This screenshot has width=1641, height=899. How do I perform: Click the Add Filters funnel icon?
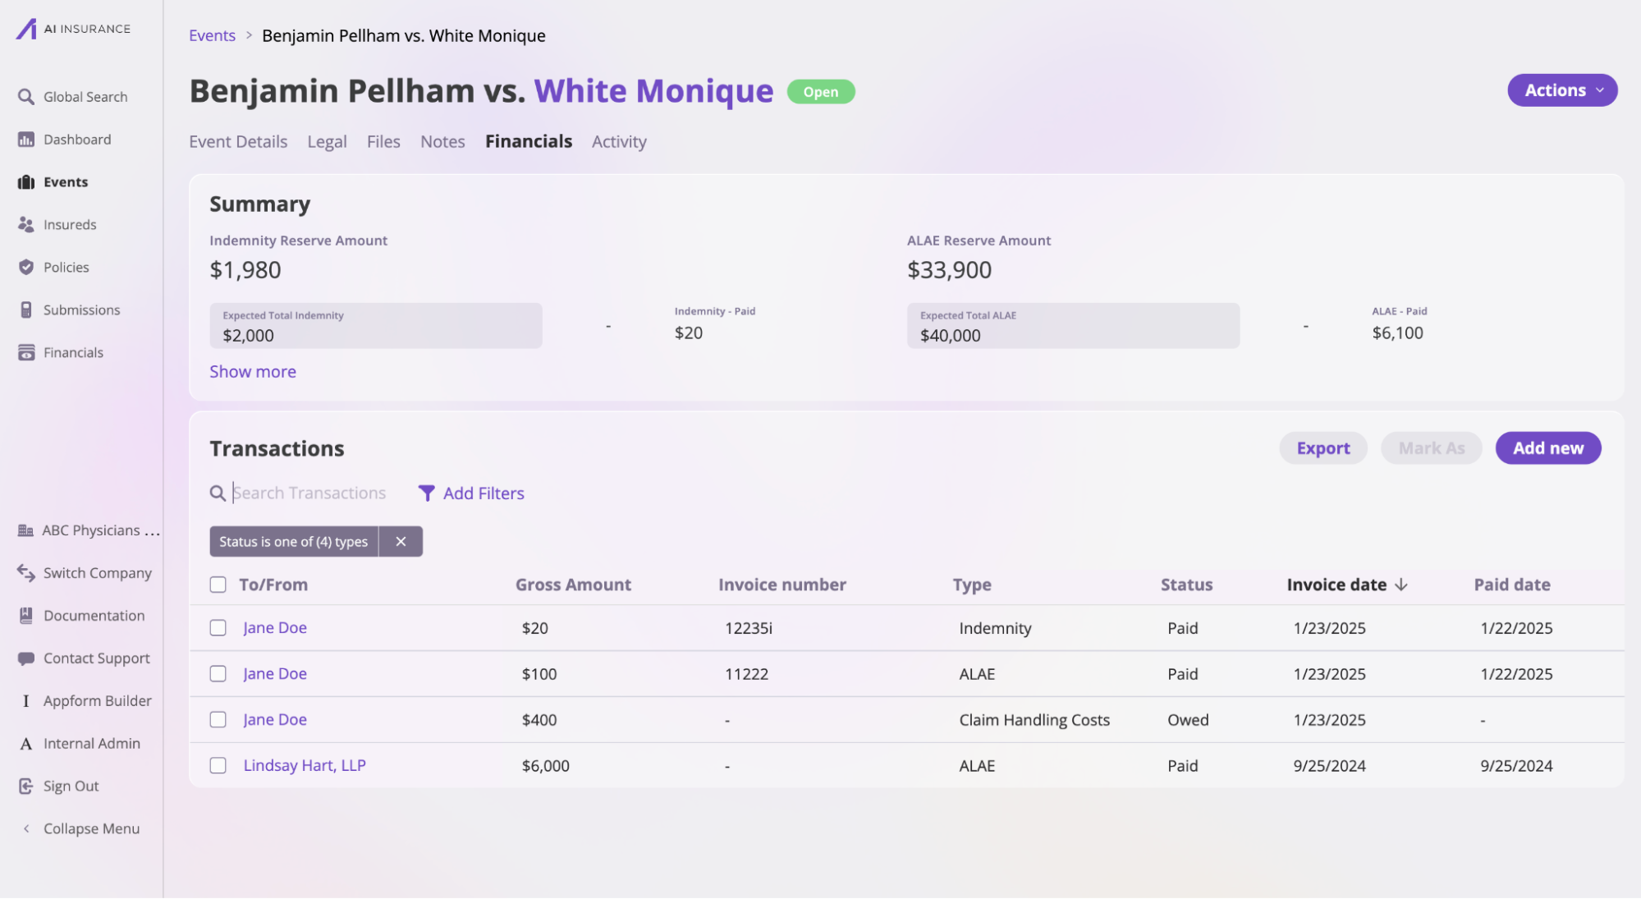pyautogui.click(x=426, y=493)
